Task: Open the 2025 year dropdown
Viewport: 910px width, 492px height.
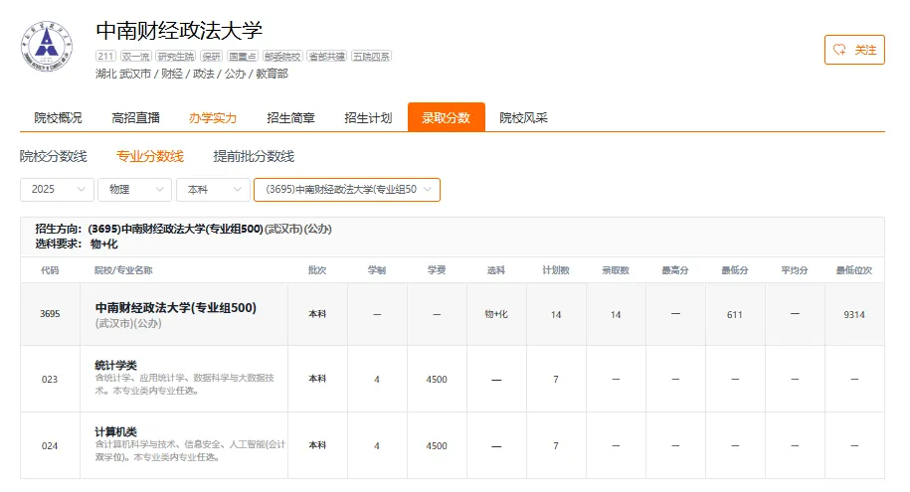Action: (x=57, y=190)
